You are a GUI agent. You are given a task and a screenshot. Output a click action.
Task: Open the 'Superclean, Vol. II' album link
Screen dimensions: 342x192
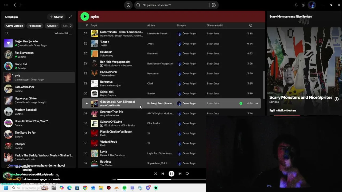157,163
